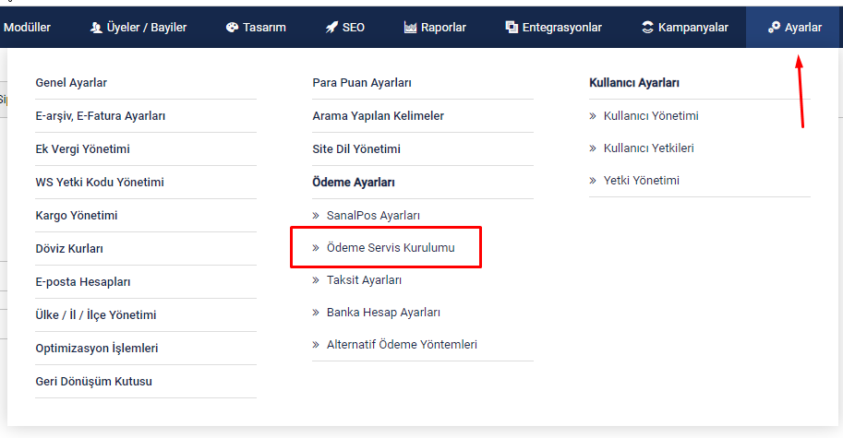Viewport: 843px width, 438px height.
Task: Go to Banka Hesap Ayarları
Action: tap(383, 313)
